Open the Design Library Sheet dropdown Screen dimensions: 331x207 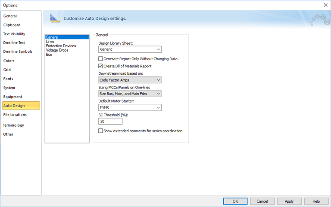tap(130, 49)
